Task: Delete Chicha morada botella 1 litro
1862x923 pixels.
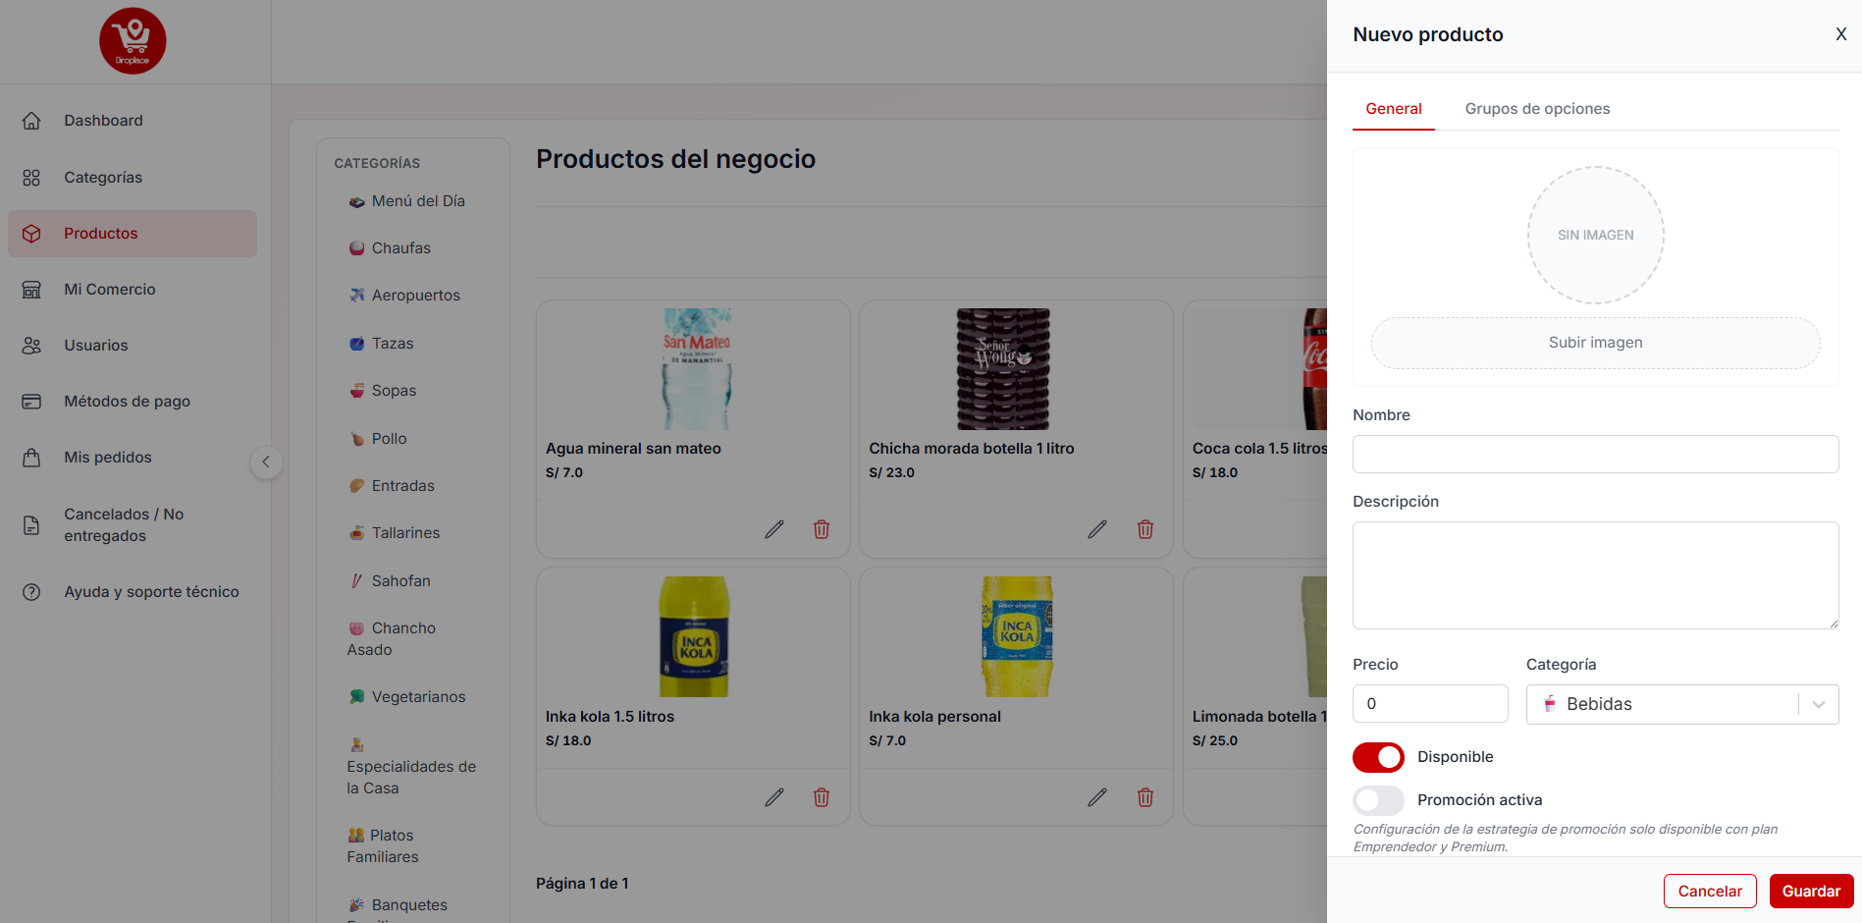Action: tap(1145, 529)
